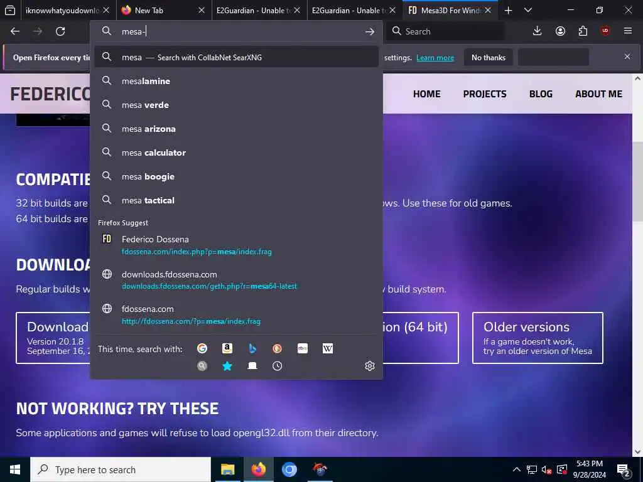Image resolution: width=643 pixels, height=482 pixels.
Task: Dismiss the Firefox notification bar
Action: pyautogui.click(x=627, y=56)
